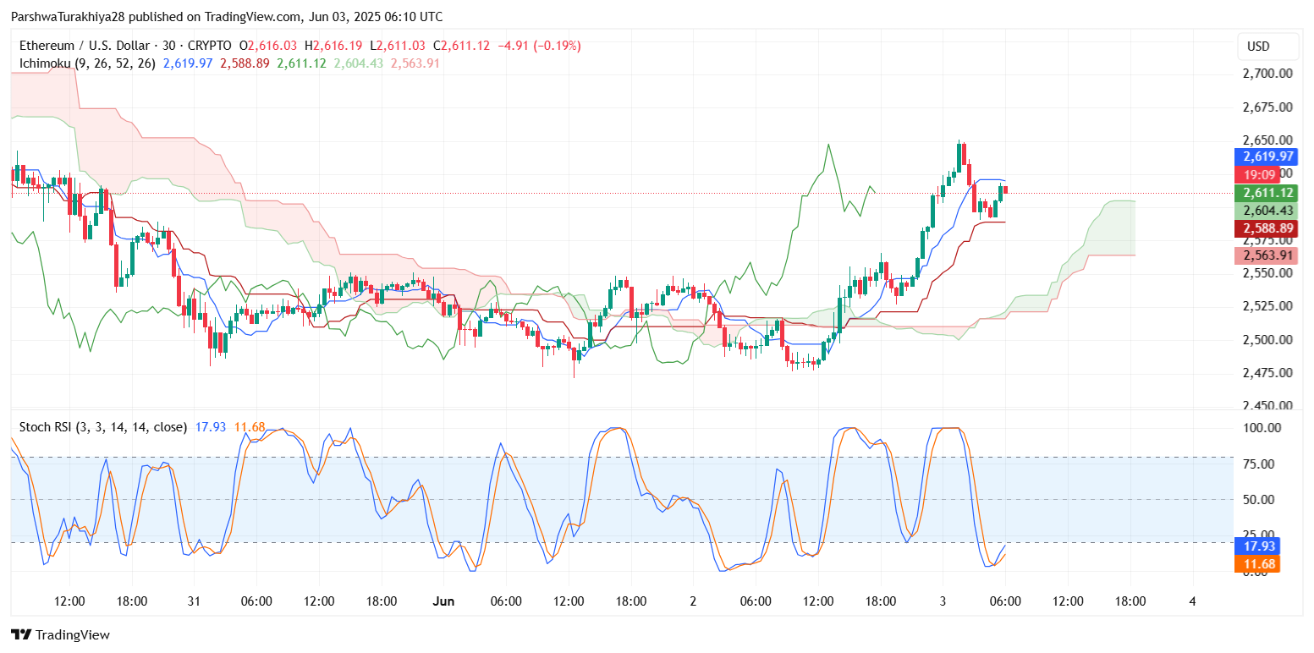The width and height of the screenshot is (1314, 653).
Task: Click the orange 11.68 Stoch RSI tag
Action: pyautogui.click(x=1261, y=564)
